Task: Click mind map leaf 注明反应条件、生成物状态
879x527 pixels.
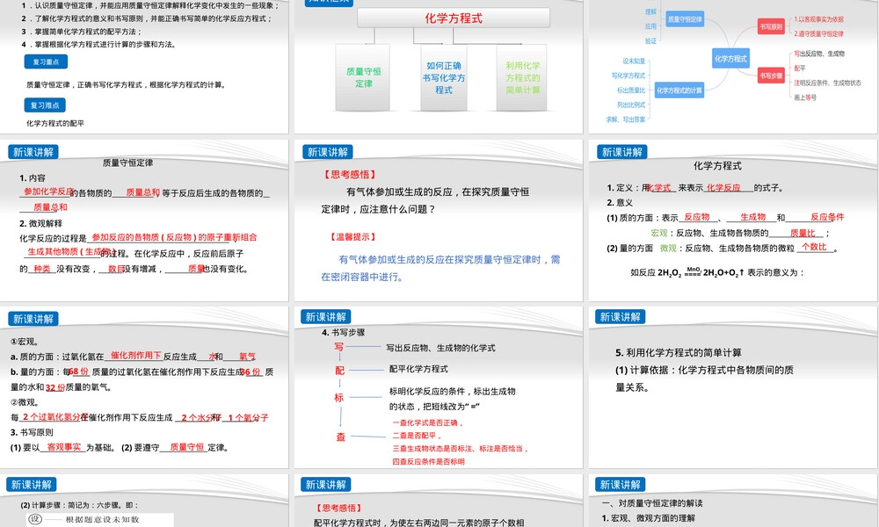Action: pos(827,83)
